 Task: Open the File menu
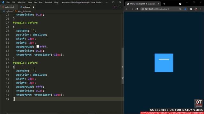coord(8,2)
